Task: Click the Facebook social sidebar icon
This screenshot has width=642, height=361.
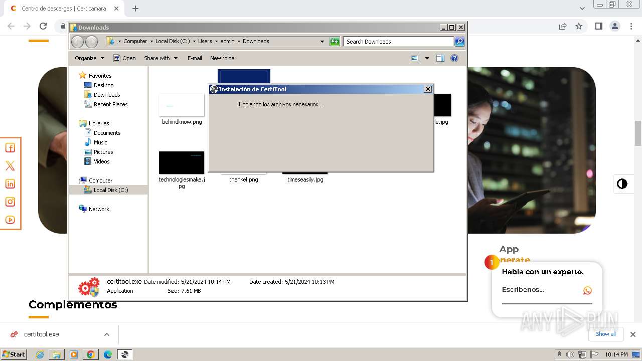Action: [10, 147]
